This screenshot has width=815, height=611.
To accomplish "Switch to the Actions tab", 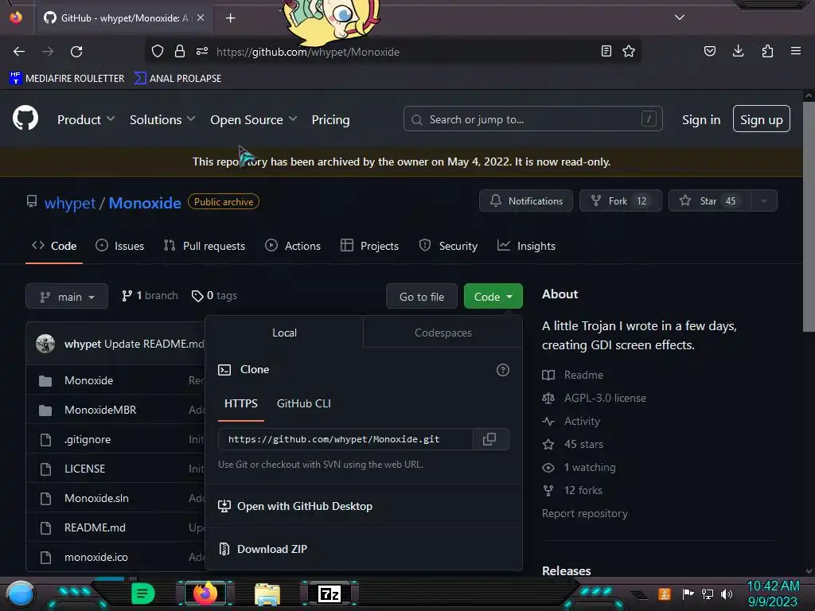I will 293,246.
